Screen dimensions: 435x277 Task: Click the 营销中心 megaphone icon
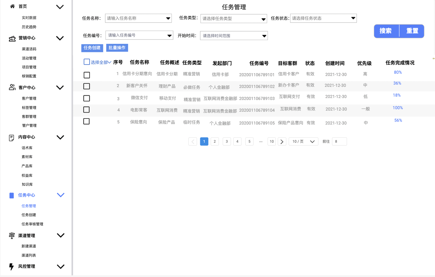(x=12, y=38)
